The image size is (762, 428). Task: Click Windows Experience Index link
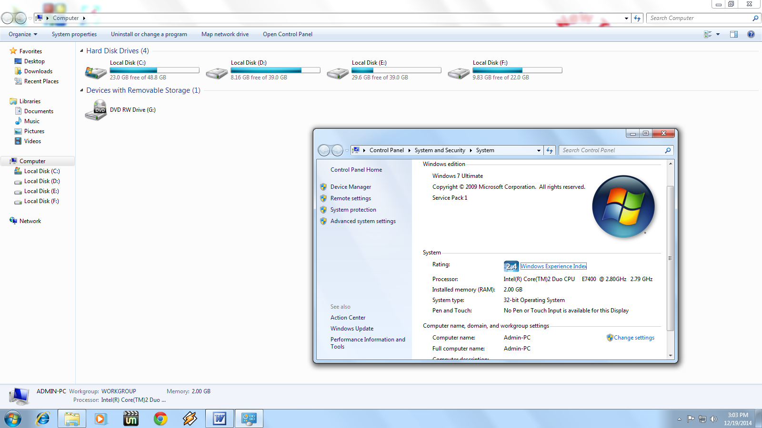pos(553,266)
